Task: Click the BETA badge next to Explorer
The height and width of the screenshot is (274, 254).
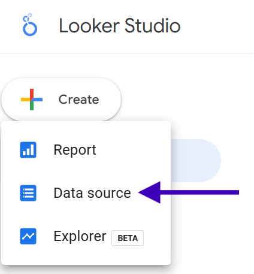Action: coord(128,238)
